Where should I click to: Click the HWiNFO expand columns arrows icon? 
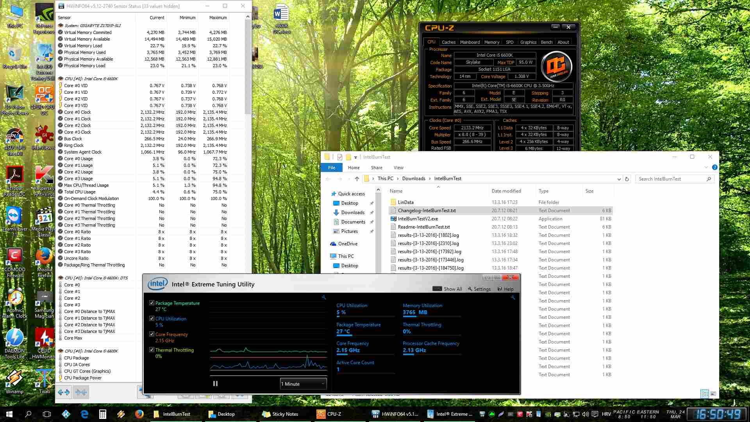point(64,392)
